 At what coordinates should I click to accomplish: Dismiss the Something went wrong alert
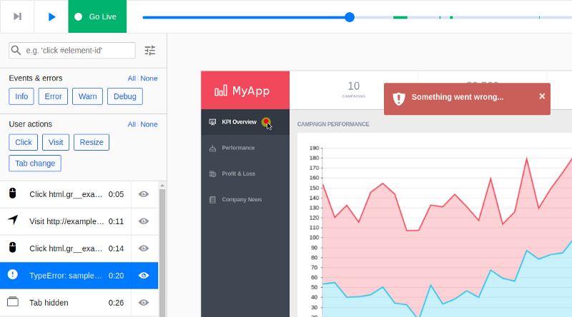(x=542, y=96)
